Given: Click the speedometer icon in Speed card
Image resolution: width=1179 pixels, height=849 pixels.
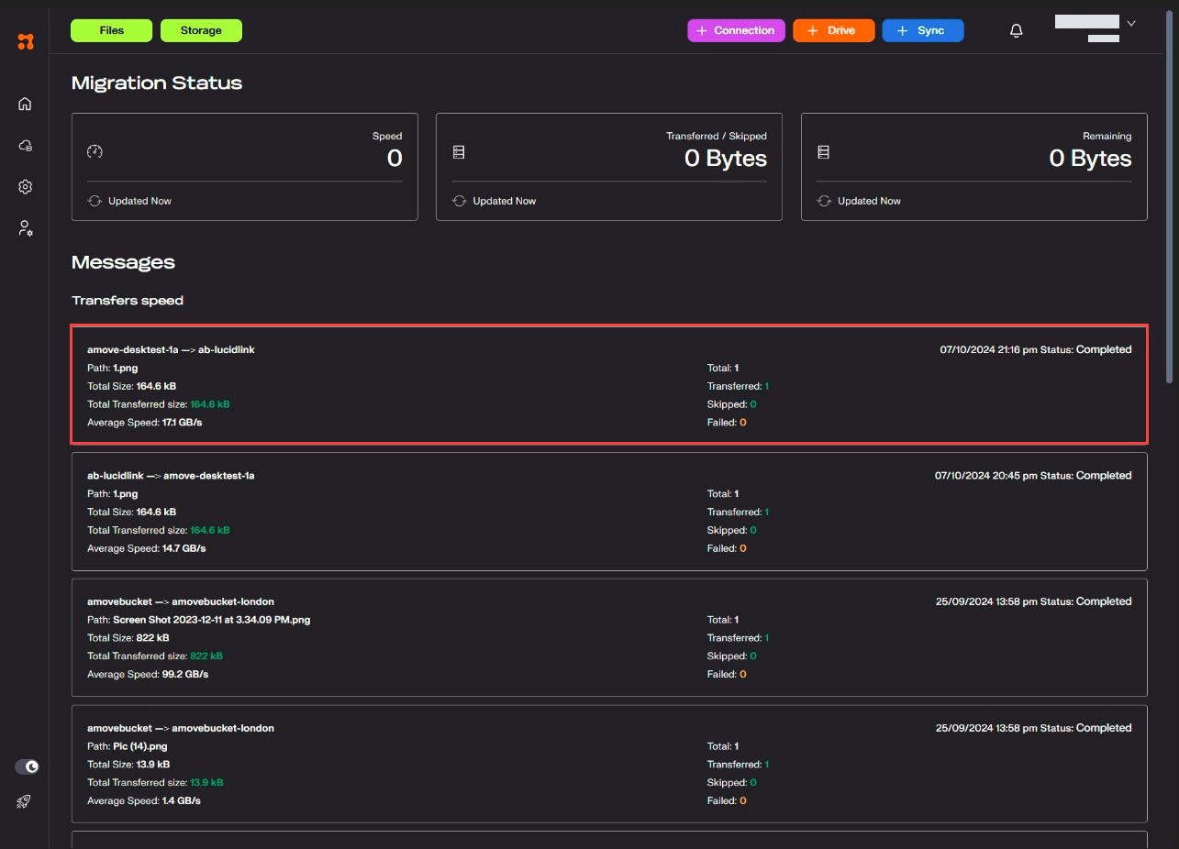Looking at the screenshot, I should 95,152.
